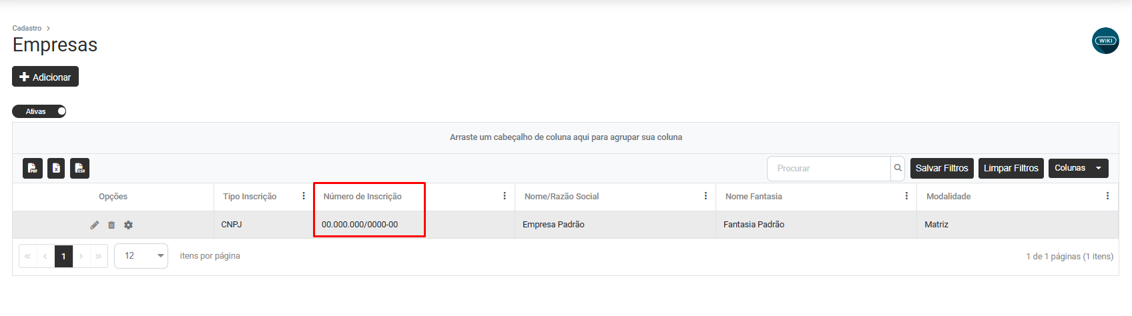Viewport: 1132px width, 316px height.
Task: Go to page 1 in the pager
Action: pyautogui.click(x=63, y=256)
